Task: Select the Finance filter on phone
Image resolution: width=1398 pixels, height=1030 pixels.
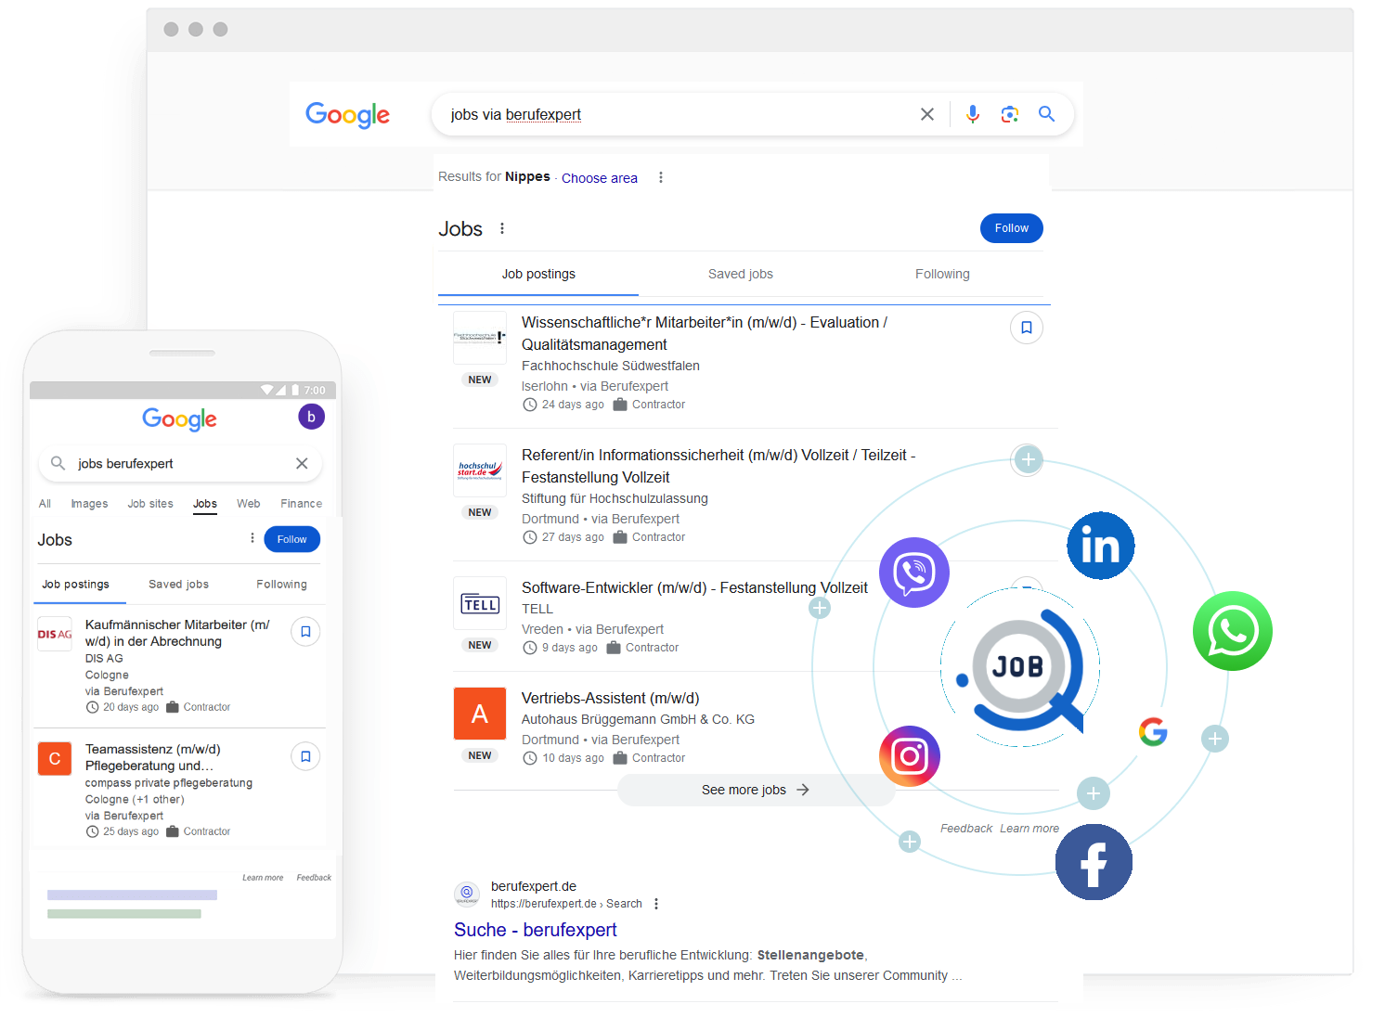Action: (302, 504)
